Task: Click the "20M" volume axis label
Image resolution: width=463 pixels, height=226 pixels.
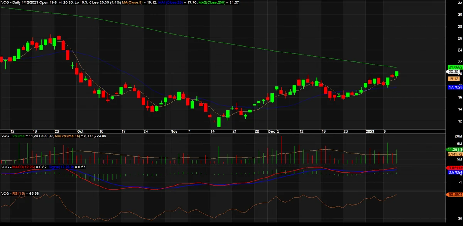Action: (458, 136)
